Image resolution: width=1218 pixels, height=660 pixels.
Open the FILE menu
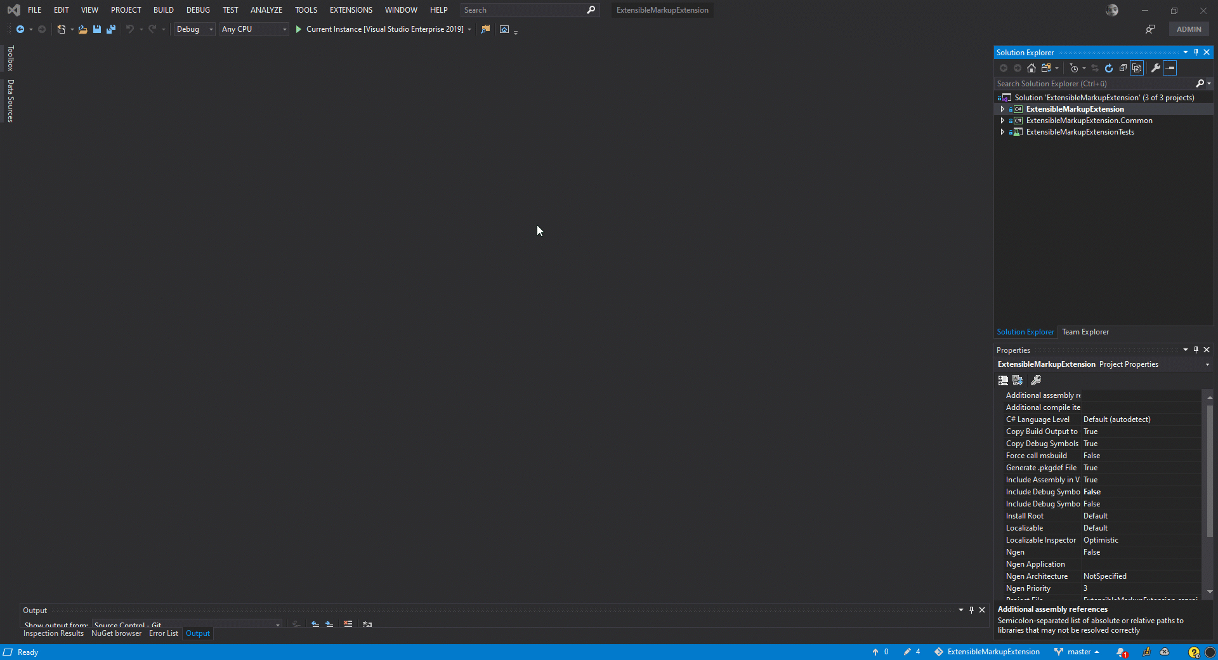(x=34, y=10)
